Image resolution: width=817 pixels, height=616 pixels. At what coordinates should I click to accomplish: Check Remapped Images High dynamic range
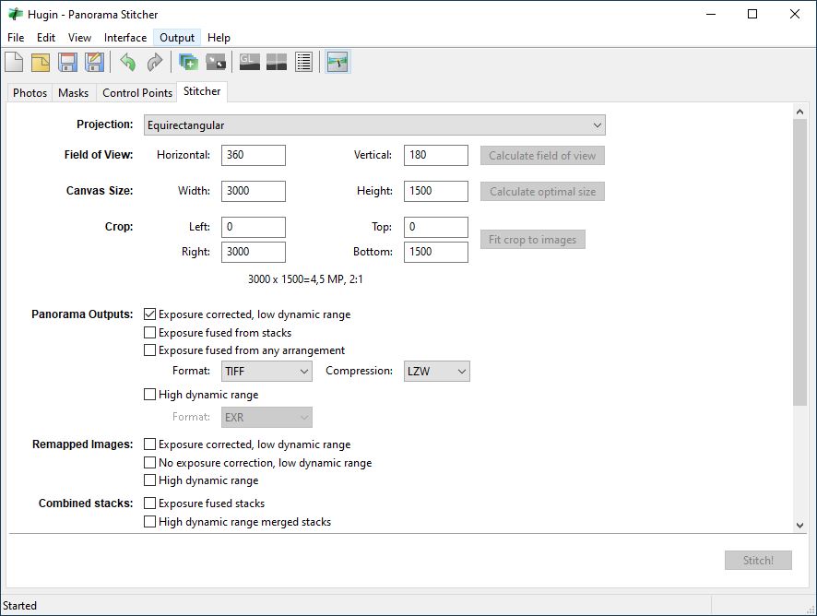[x=149, y=480]
